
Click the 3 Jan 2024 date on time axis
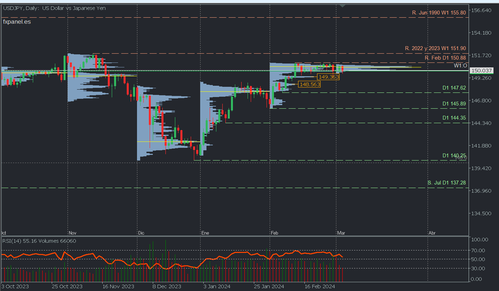[x=215, y=286]
